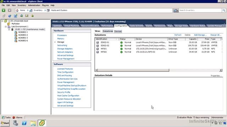
Task: Click the Tasks icon in status bar
Action: point(3,117)
